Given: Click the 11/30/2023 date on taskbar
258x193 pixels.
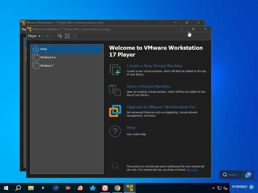Looking at the screenshot, I should coord(239,187).
